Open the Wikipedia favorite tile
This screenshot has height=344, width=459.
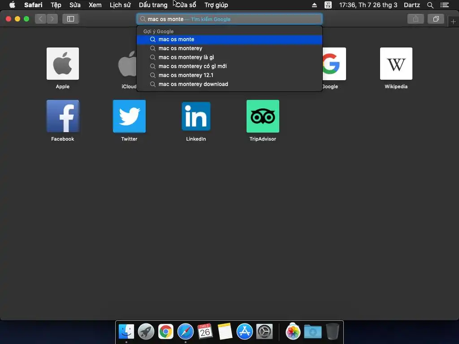(x=396, y=64)
